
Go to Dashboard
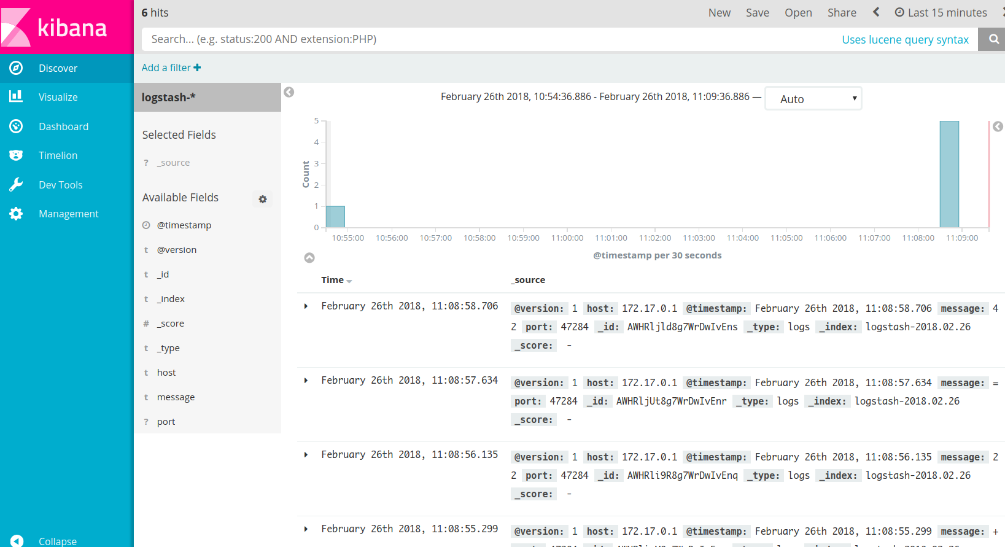coord(67,126)
